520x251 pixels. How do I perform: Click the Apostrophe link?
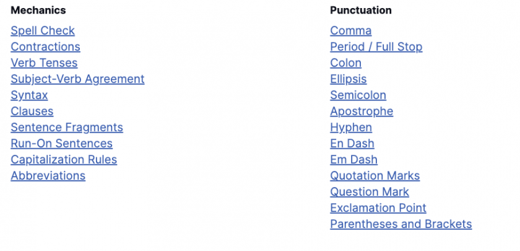click(x=362, y=111)
